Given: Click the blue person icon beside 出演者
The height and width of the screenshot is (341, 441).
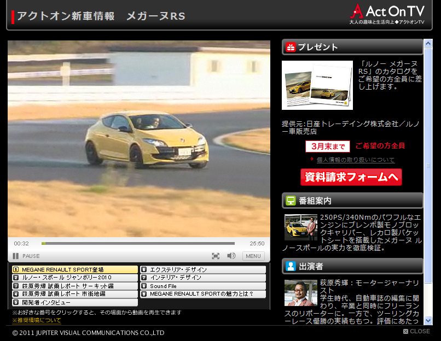Looking at the screenshot, I should tap(291, 266).
